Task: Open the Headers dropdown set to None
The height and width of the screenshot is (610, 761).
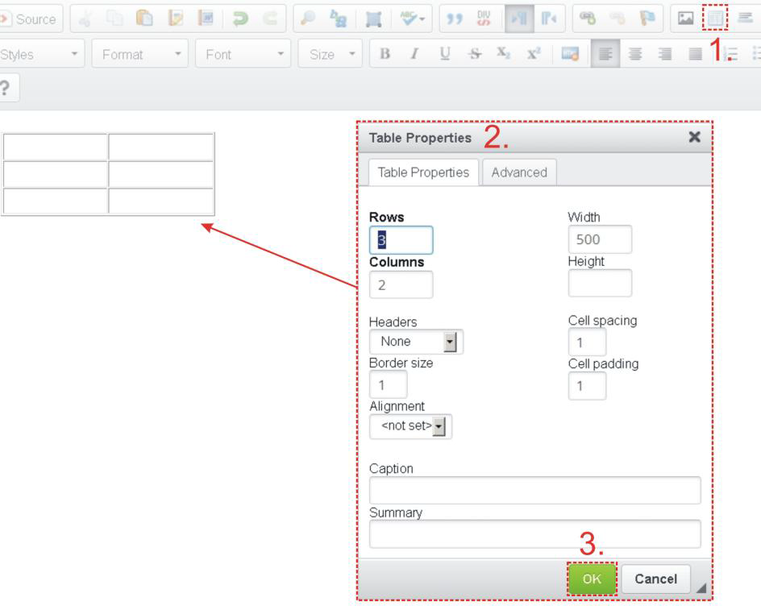Action: [415, 342]
